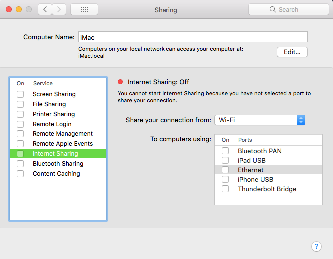333x259 pixels.
Task: Select iPhone USB port row
Action: point(255,179)
